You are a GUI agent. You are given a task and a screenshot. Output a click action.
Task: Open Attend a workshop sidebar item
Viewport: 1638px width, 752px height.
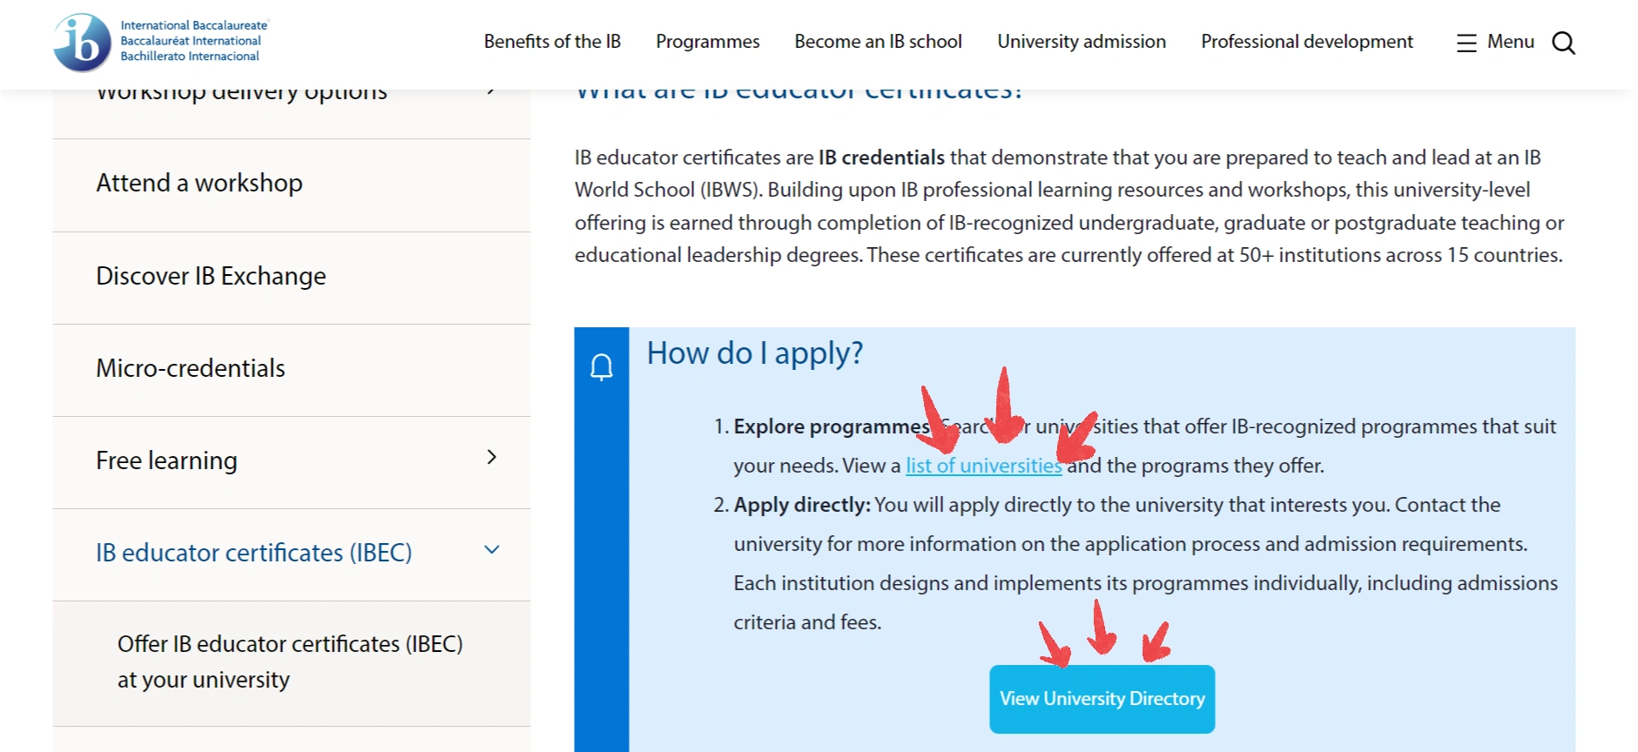click(x=199, y=183)
